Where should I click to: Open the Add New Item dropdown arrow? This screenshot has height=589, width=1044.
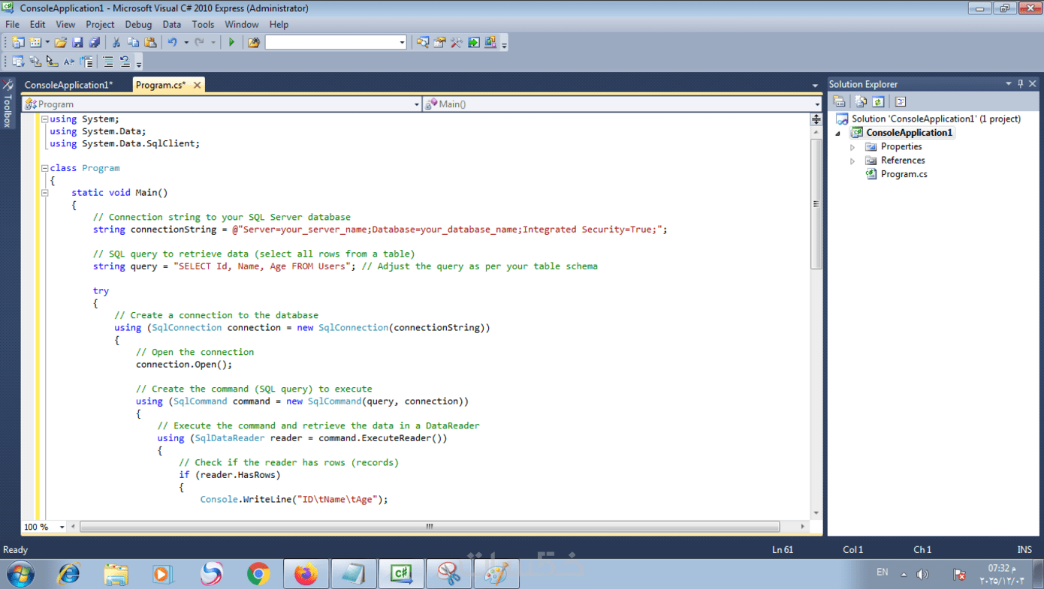pyautogui.click(x=47, y=43)
